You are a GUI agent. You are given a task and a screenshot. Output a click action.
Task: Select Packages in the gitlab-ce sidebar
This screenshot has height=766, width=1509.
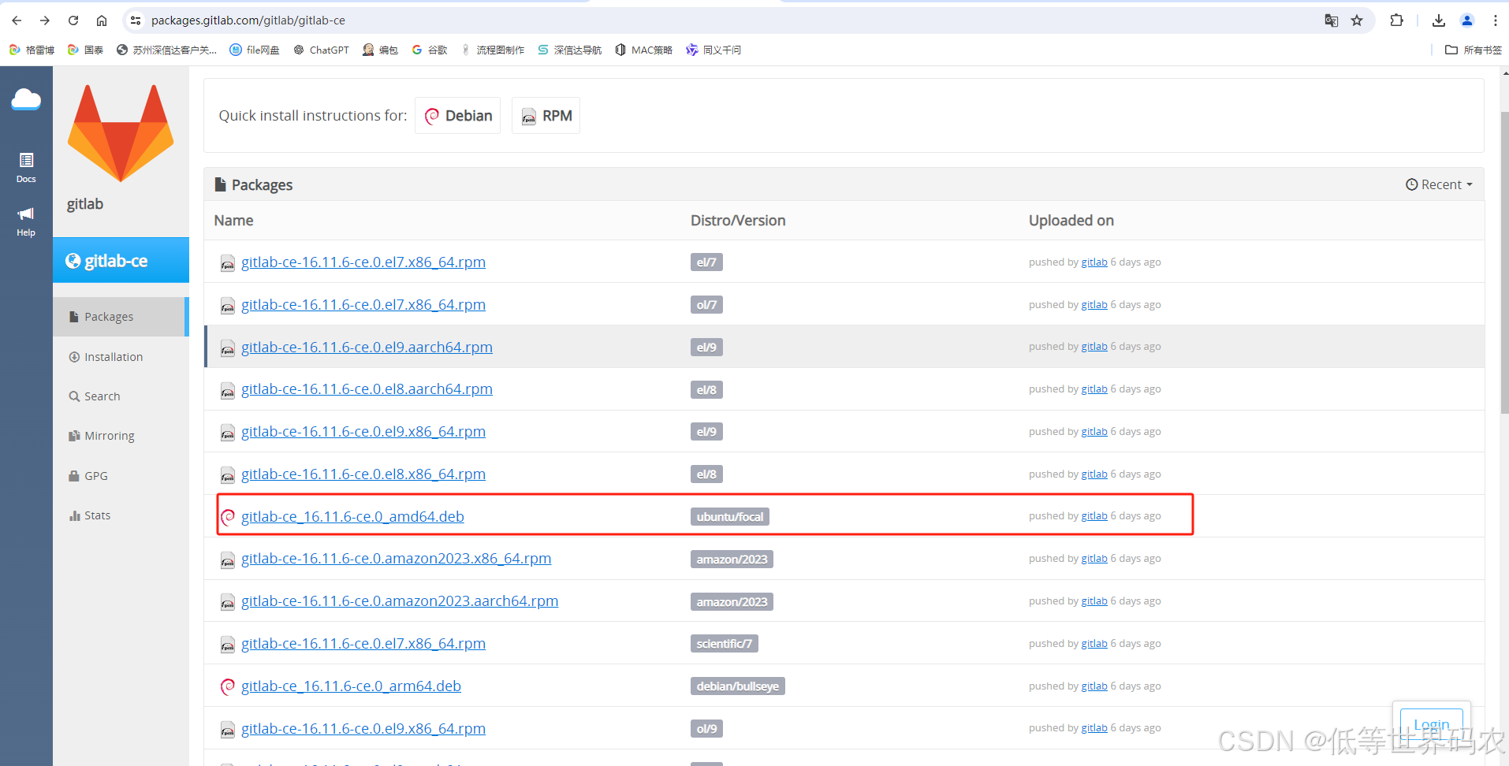108,316
